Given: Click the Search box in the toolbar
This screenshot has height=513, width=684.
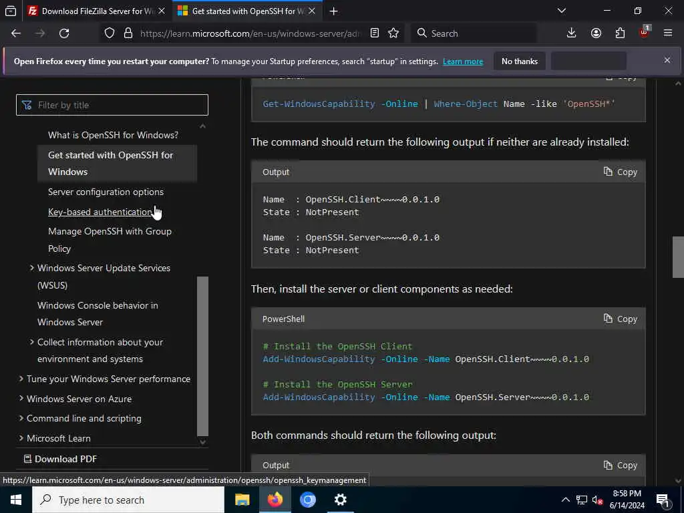Looking at the screenshot, I should [x=474, y=33].
